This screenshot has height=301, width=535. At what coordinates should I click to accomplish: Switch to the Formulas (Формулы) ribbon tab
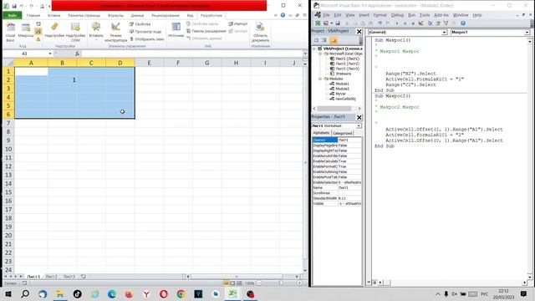click(115, 15)
